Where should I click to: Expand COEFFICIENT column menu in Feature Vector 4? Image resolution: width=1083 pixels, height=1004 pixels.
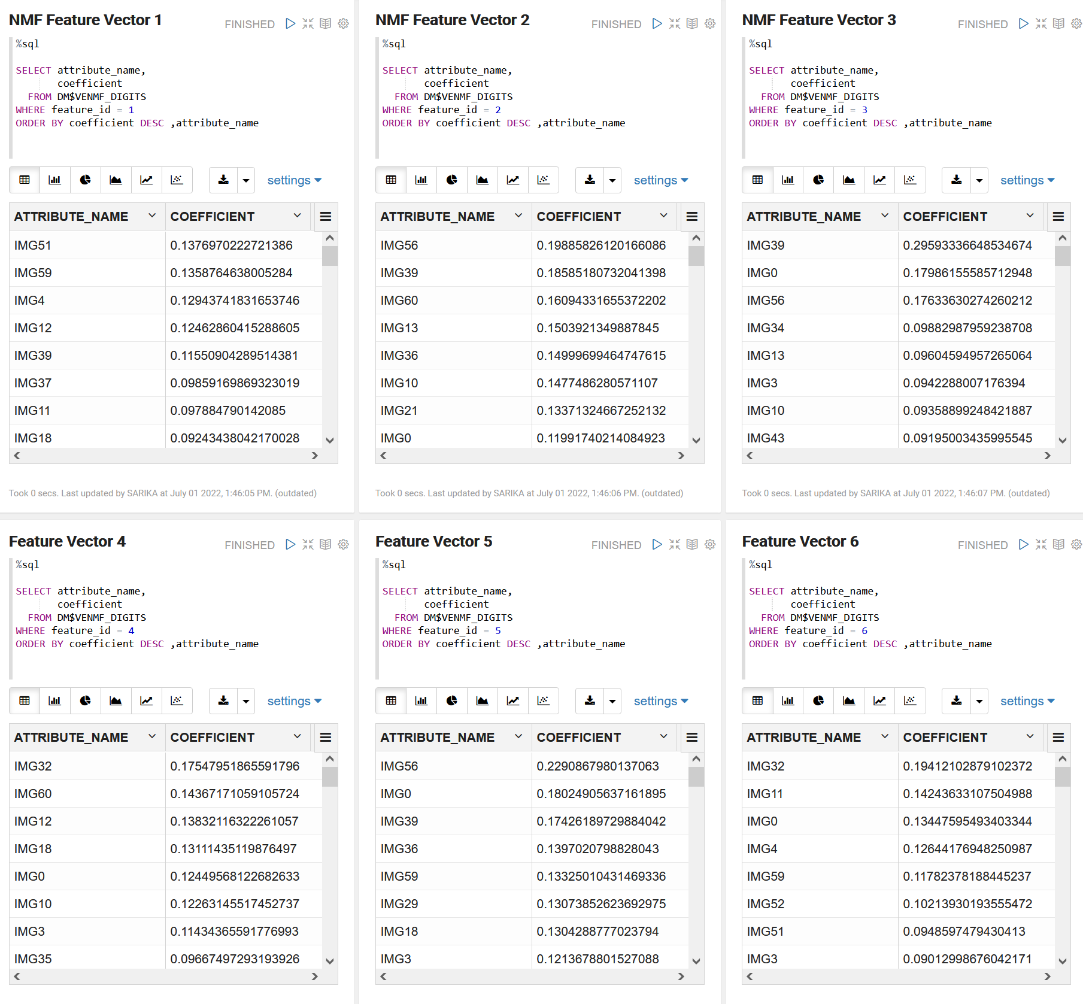(298, 736)
